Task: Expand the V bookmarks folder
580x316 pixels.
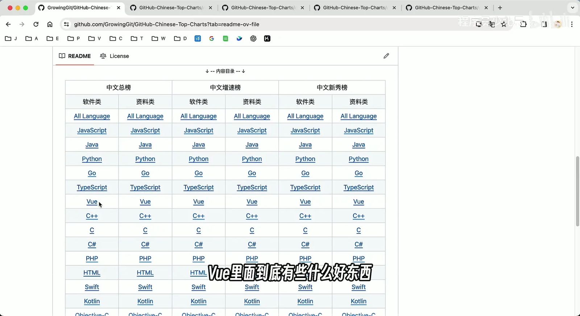Action: 95,38
